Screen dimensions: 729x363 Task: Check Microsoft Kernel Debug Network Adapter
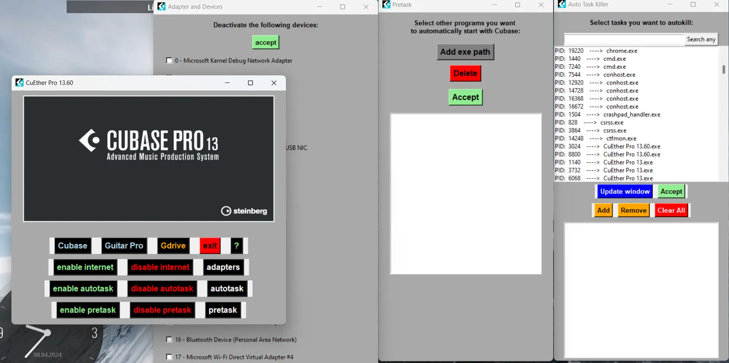[x=169, y=61]
